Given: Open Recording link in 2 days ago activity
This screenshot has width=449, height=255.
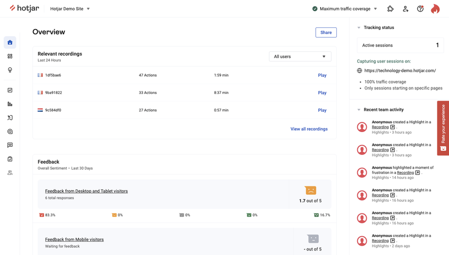Looking at the screenshot, I should pyautogui.click(x=381, y=241).
